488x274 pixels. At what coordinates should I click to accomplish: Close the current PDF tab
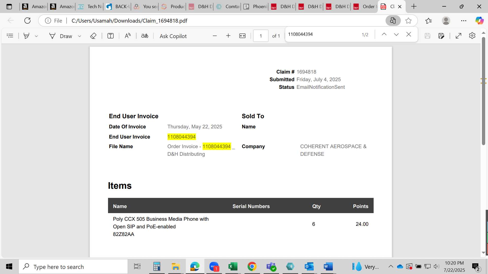point(400,7)
